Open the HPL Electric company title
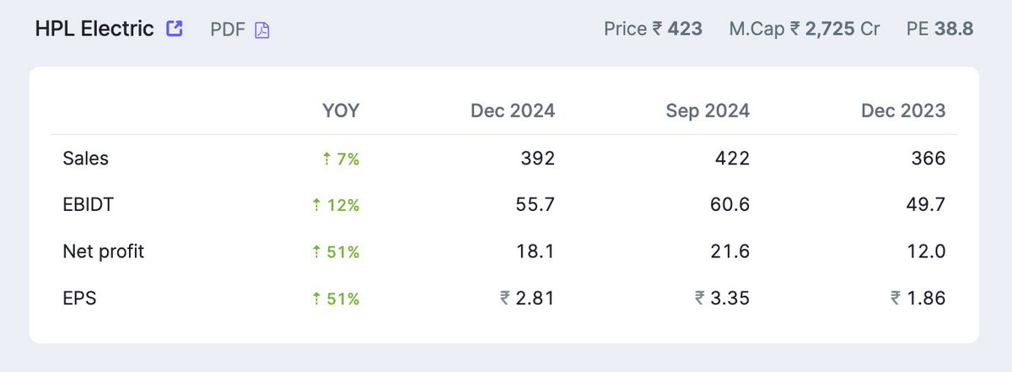 point(94,29)
